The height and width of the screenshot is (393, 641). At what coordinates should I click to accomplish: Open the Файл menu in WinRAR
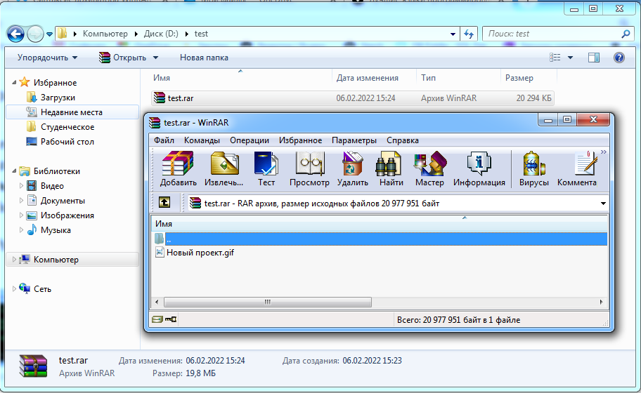click(x=164, y=140)
